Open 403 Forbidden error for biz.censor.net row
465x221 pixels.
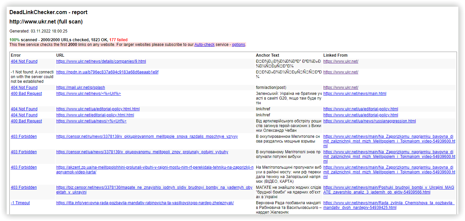[24, 187]
